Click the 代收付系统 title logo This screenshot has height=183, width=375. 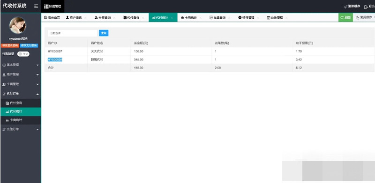pos(15,6)
